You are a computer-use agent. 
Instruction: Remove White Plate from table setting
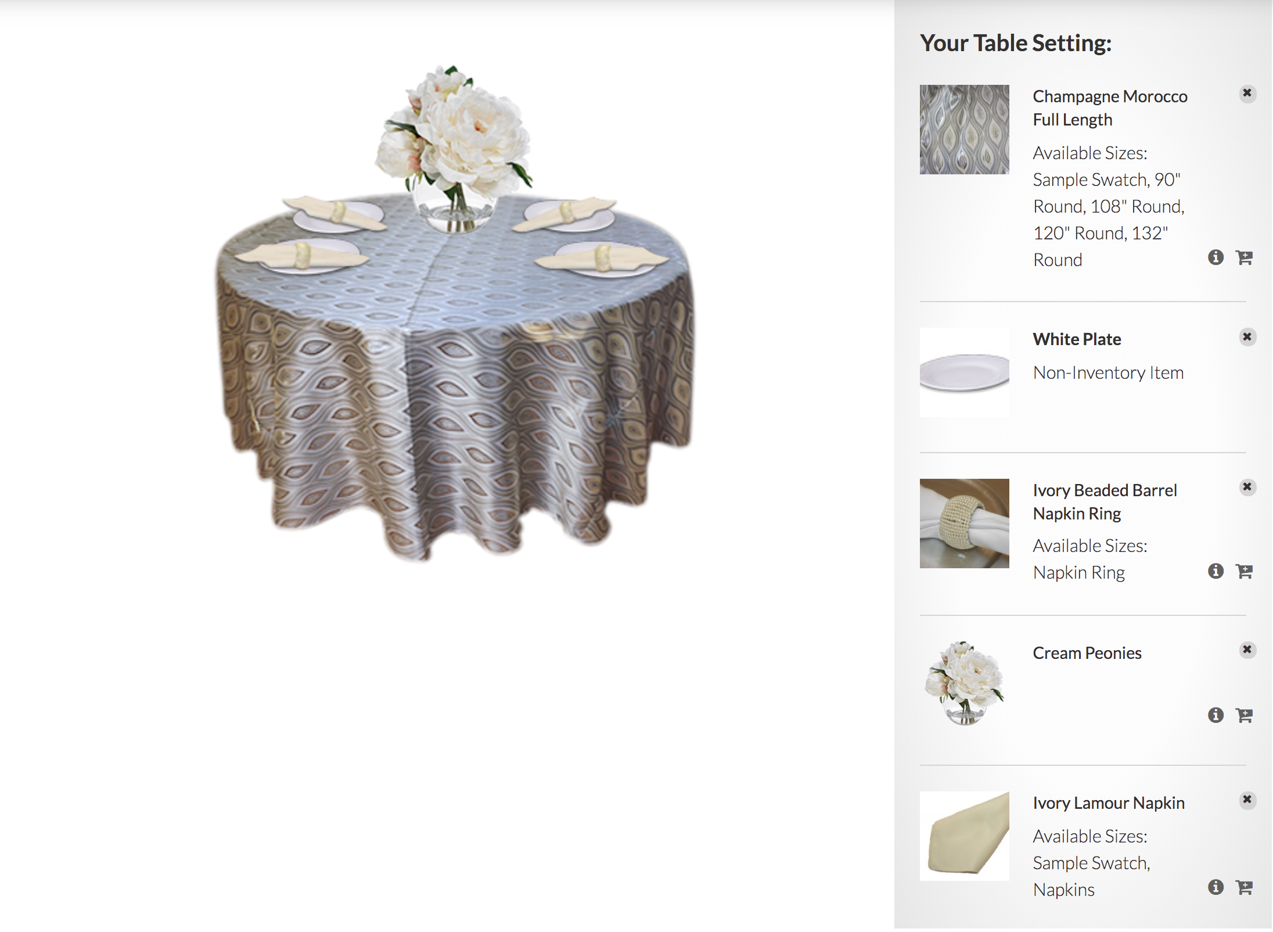point(1247,337)
